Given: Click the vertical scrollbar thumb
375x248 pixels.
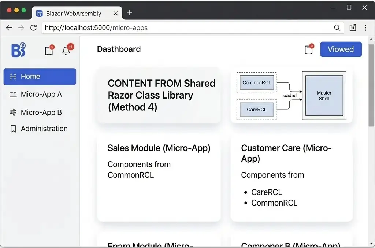Looking at the screenshot, I should coord(371,85).
